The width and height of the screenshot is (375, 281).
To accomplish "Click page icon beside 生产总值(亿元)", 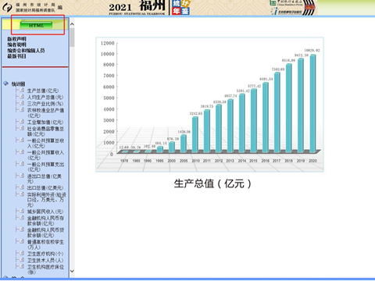I will point(22,90).
